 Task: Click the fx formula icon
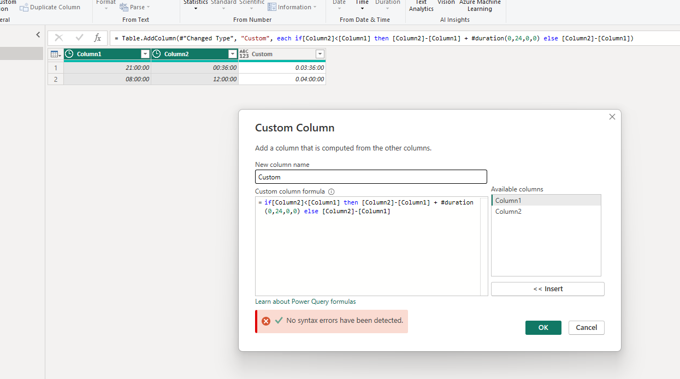click(98, 38)
